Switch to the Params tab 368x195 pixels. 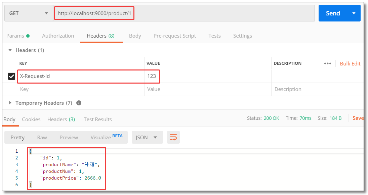[18, 36]
